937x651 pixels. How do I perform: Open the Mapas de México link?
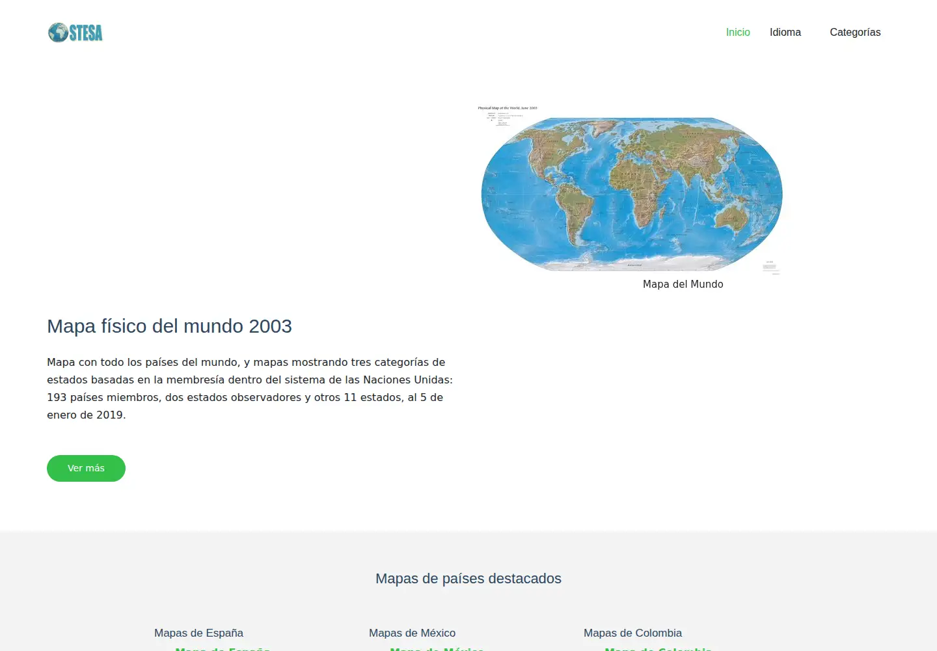pyautogui.click(x=412, y=633)
